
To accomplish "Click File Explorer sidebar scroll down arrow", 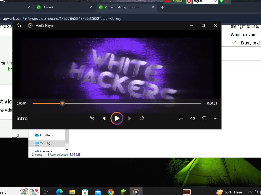I will point(67,149).
